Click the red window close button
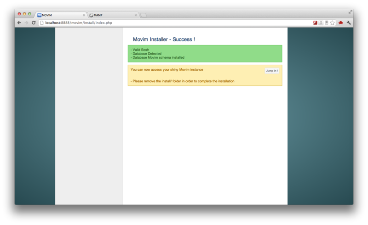368x225 pixels. (19, 14)
